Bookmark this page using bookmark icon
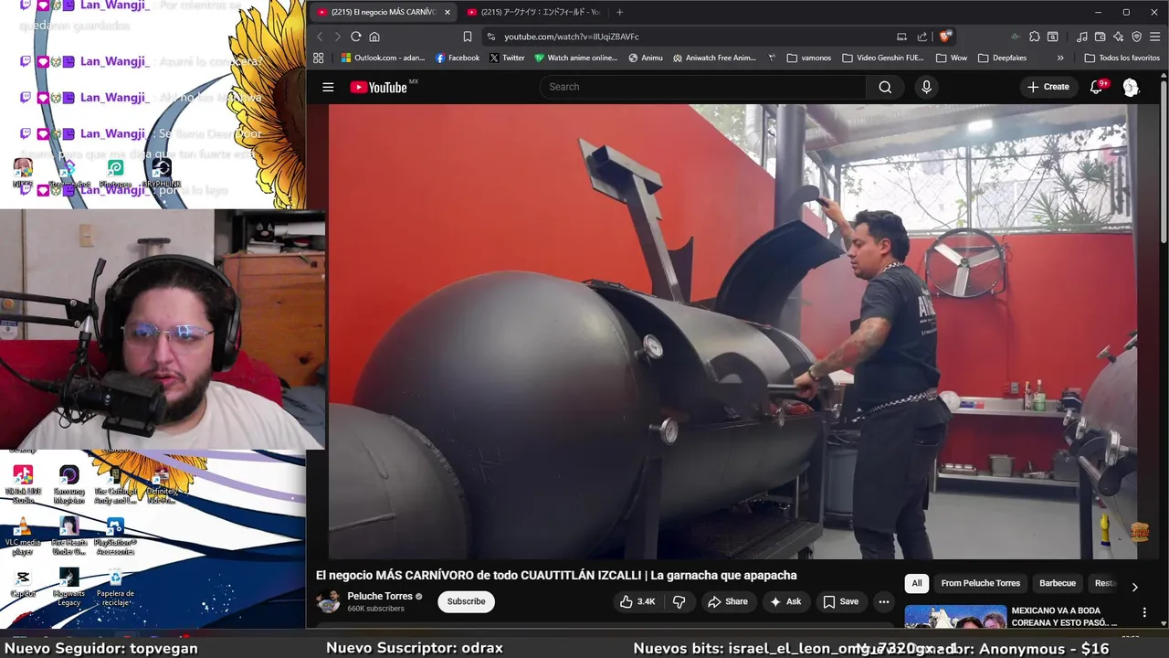The width and height of the screenshot is (1169, 658). pyautogui.click(x=468, y=37)
